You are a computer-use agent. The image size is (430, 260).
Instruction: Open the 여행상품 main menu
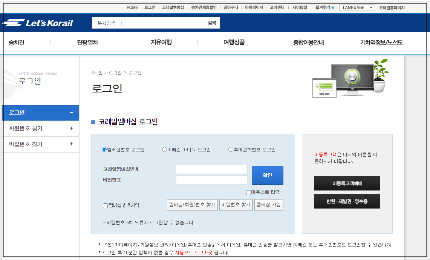coord(234,42)
